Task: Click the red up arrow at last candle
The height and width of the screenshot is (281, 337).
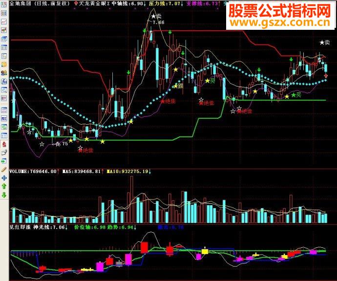Action: coord(326,76)
